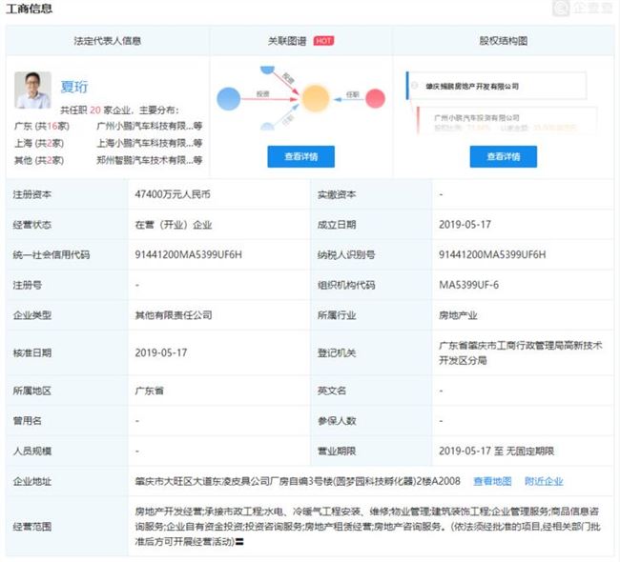Screen dimensions: 620x562
Task: Open the 查看地图 link
Action: point(492,481)
